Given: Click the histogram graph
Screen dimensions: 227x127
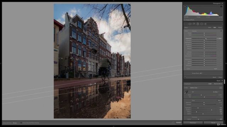Looking at the screenshot, I should 203,11.
